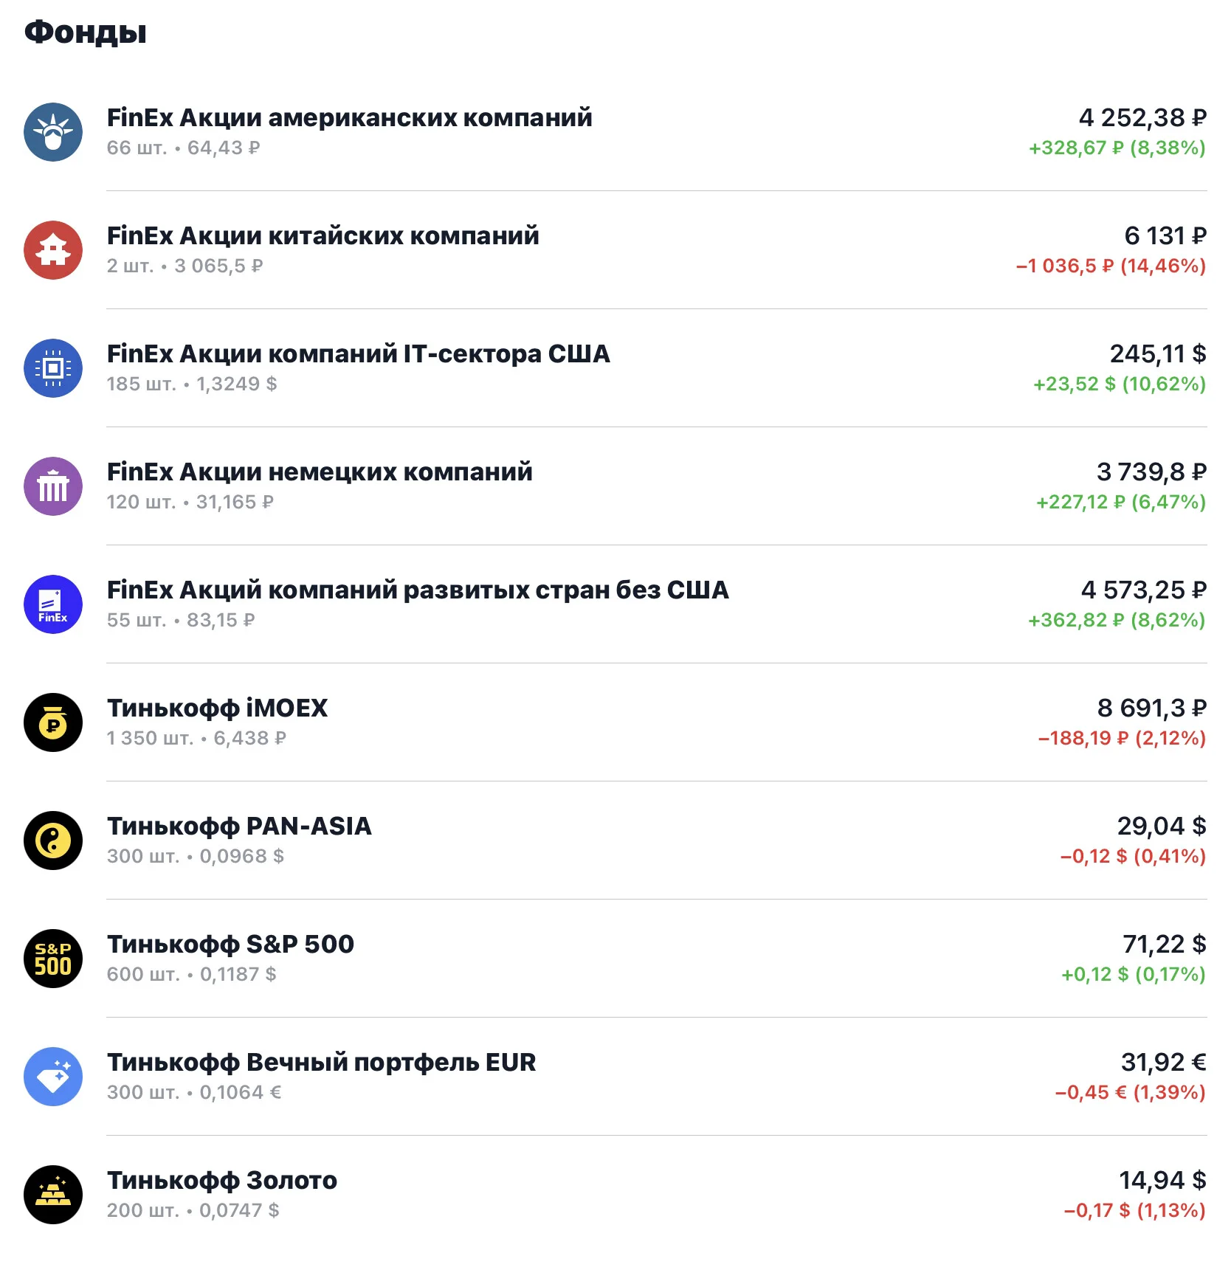The height and width of the screenshot is (1270, 1231).
Task: Open the Тинькофф iMOEX fund
Action: pyautogui.click(x=615, y=722)
